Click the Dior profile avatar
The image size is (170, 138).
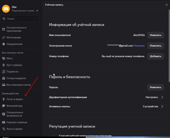click(6, 9)
